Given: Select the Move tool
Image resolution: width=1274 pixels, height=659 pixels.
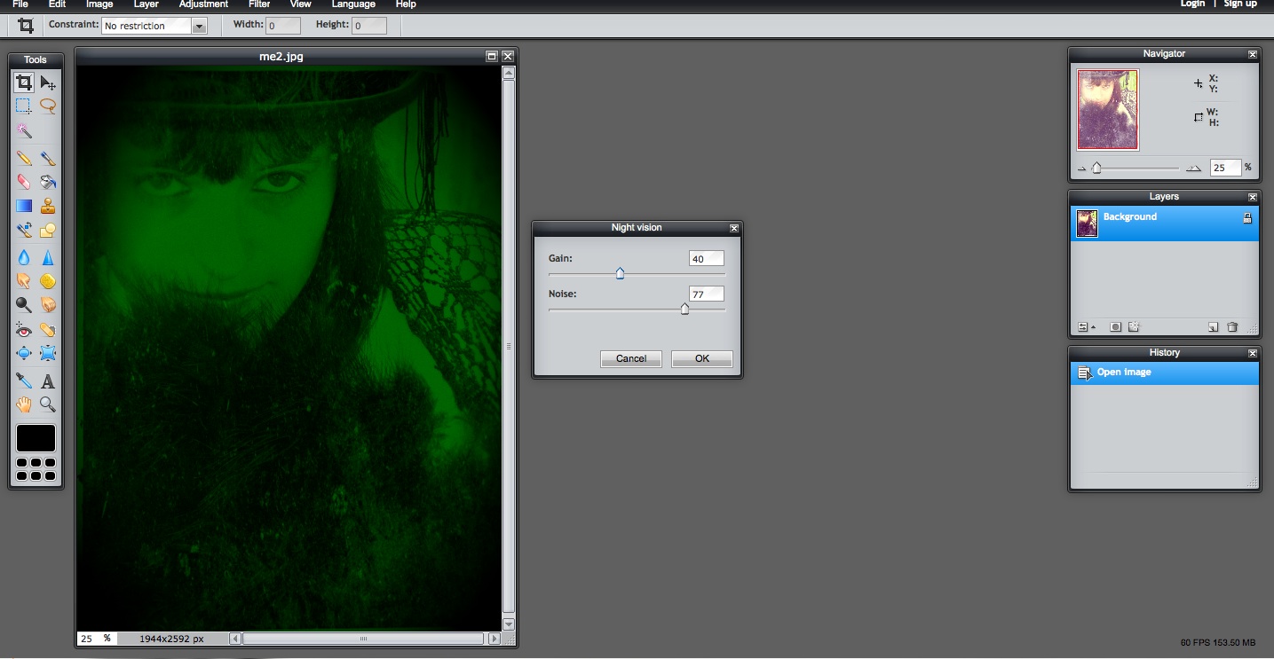Looking at the screenshot, I should tap(48, 83).
